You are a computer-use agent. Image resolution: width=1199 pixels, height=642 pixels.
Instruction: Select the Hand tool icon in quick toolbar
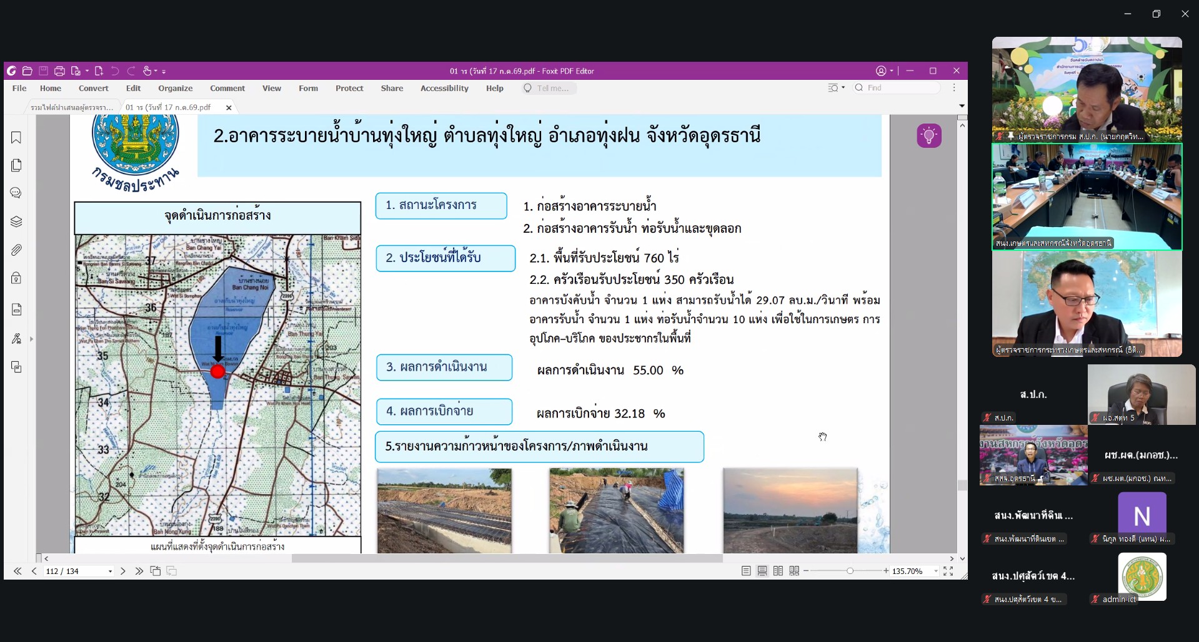147,71
